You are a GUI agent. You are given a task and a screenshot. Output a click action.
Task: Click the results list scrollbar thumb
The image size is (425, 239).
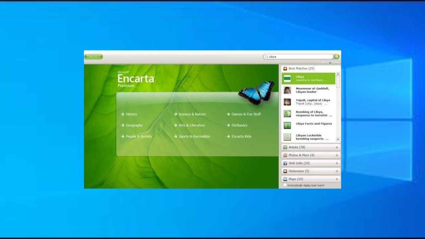click(x=338, y=82)
